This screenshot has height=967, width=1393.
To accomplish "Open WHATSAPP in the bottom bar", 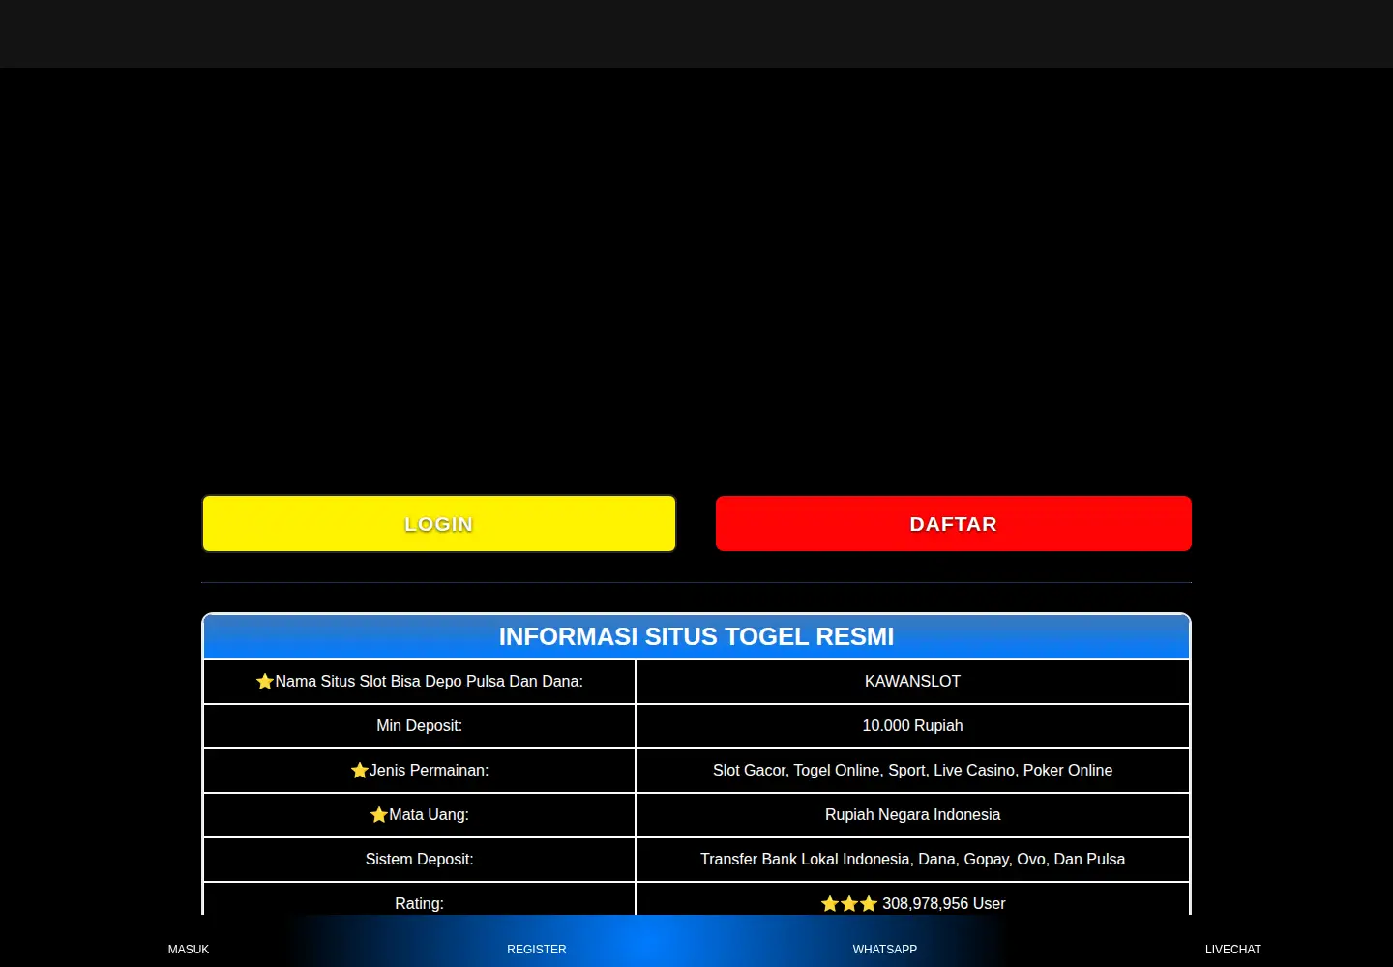I will coord(885,949).
